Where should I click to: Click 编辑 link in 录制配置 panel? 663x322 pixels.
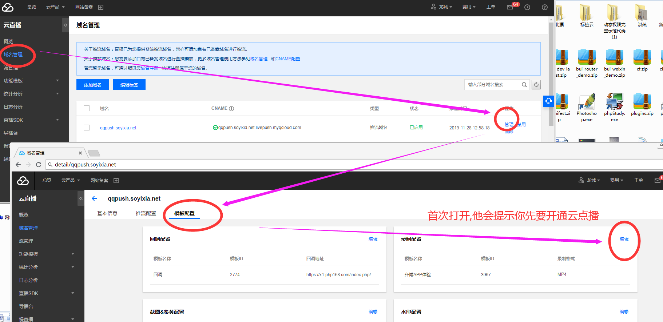[624, 239]
